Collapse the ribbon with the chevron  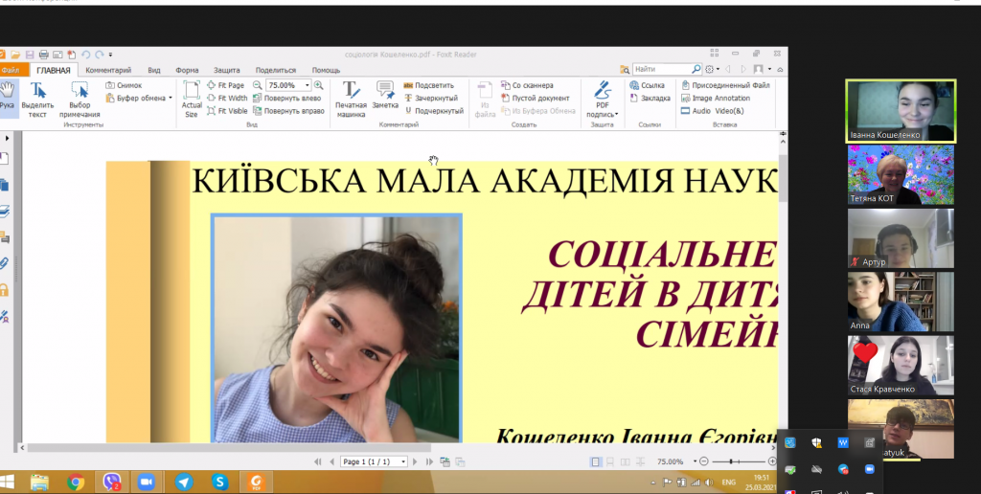pos(780,70)
